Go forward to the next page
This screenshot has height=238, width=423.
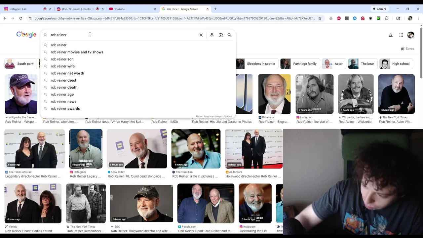point(13,18)
